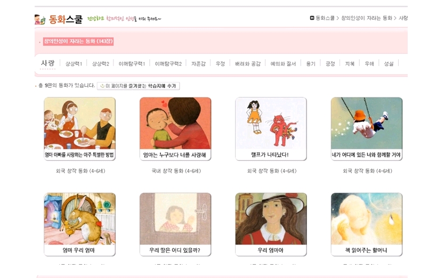Image resolution: width=445 pixels, height=278 pixels.
Task: Open the family dinner 엄마 아빠를 사랑하는 story
Action: coord(80,129)
